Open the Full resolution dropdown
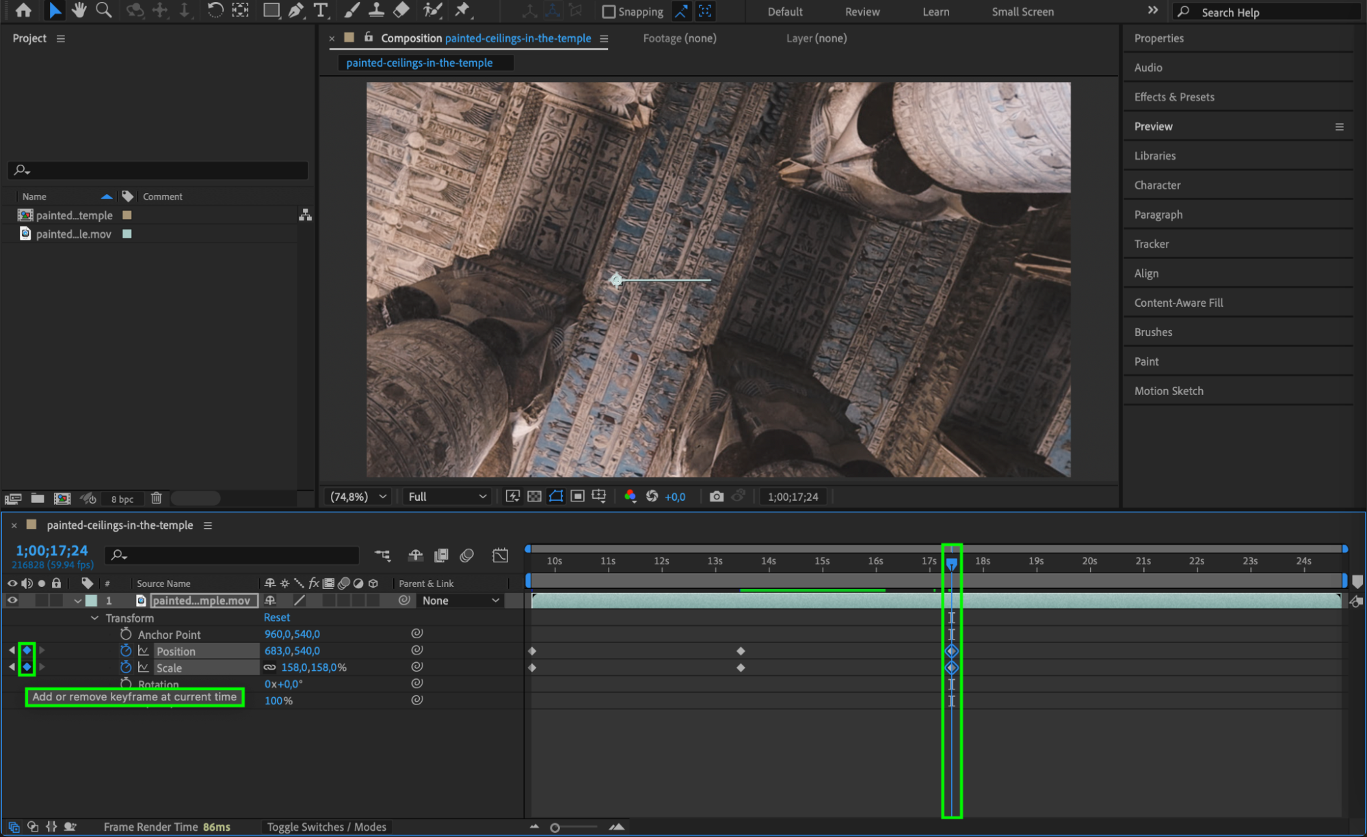Viewport: 1367px width, 837px height. point(447,497)
